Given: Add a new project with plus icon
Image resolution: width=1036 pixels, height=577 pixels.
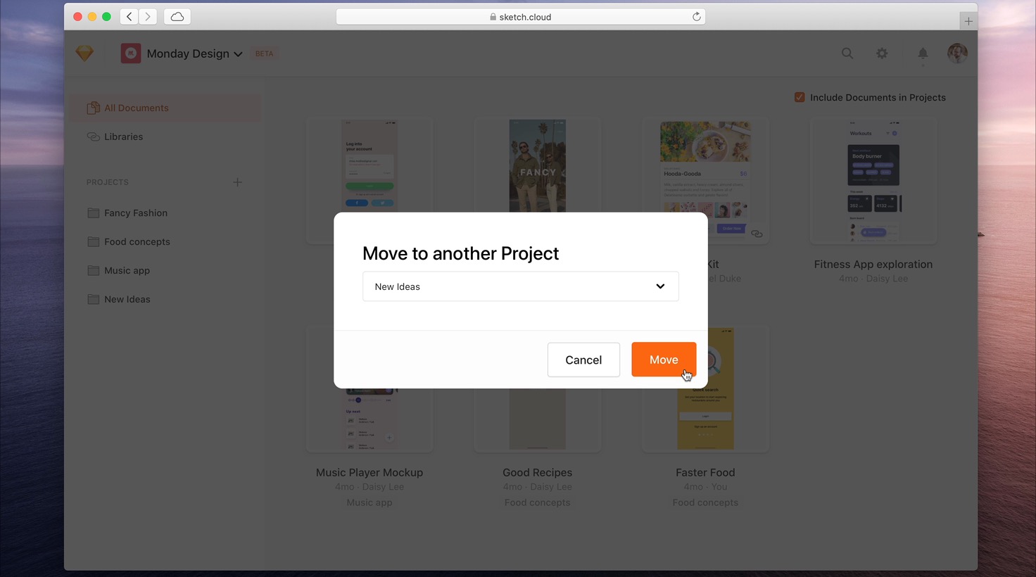Looking at the screenshot, I should point(237,182).
